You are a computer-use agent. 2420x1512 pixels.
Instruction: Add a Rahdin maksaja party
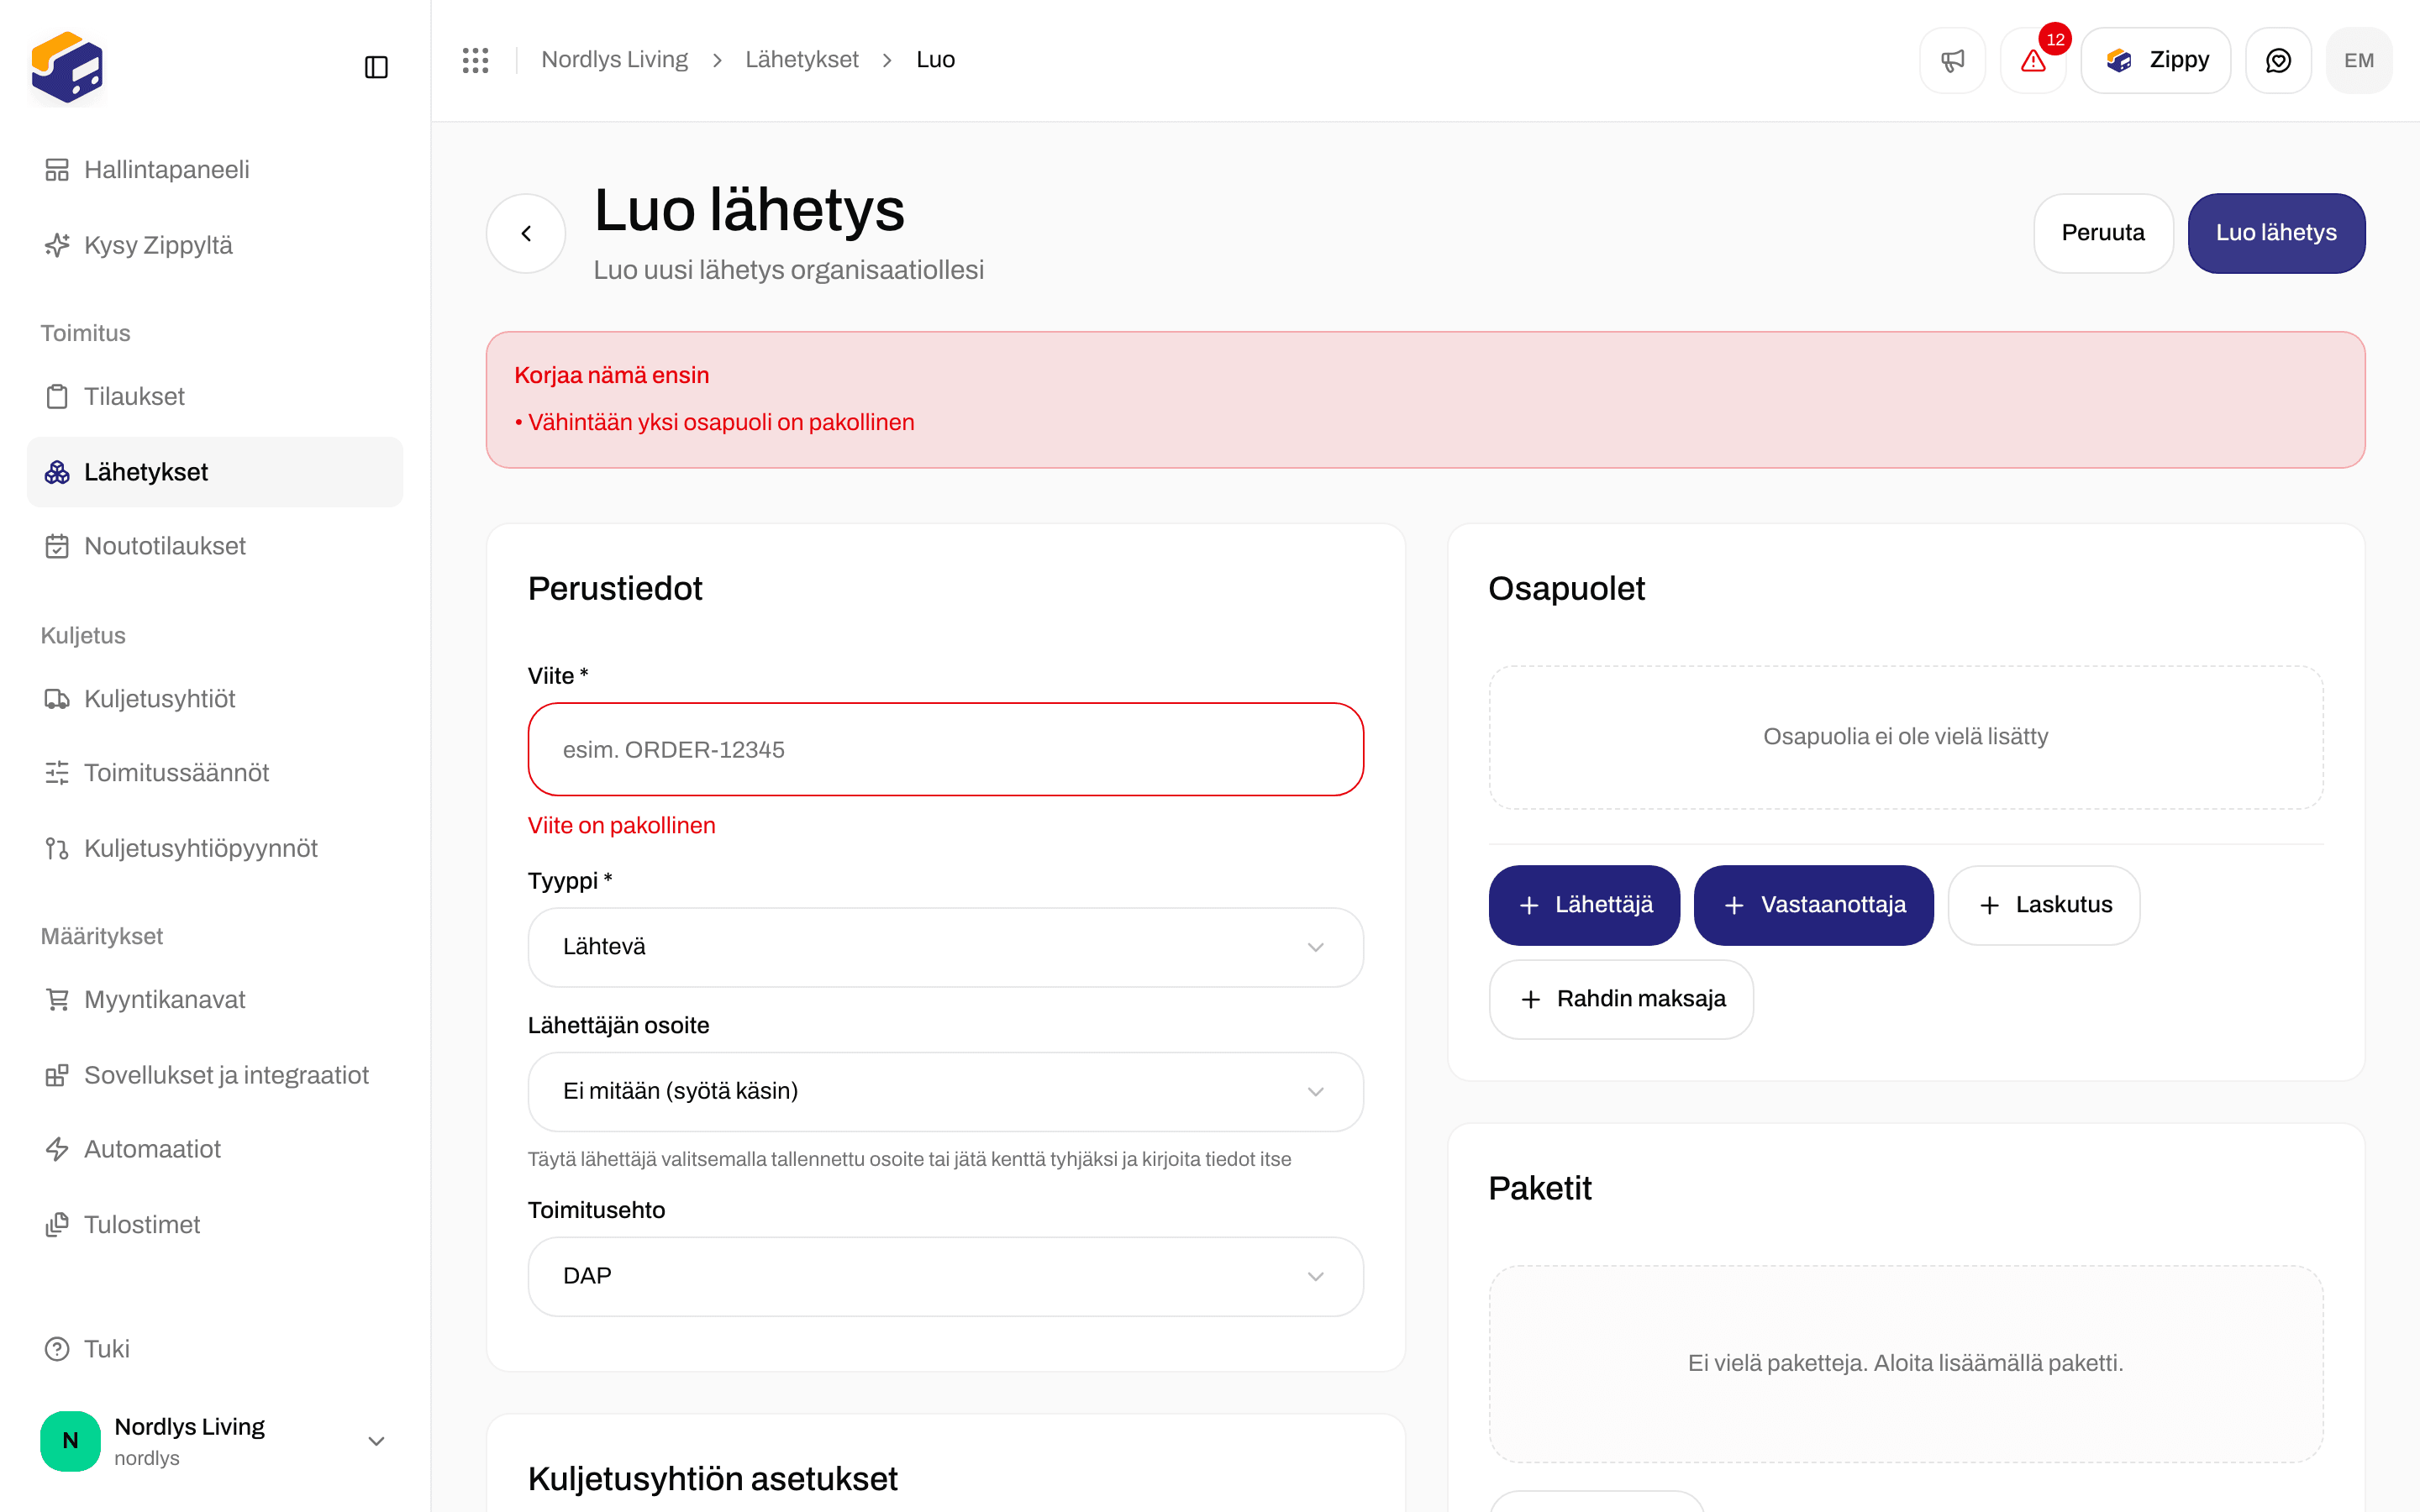[1621, 999]
